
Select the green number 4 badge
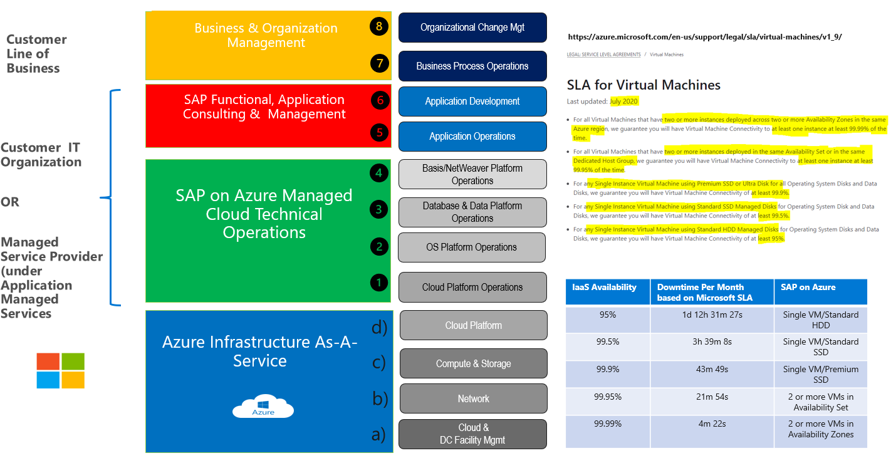[379, 172]
